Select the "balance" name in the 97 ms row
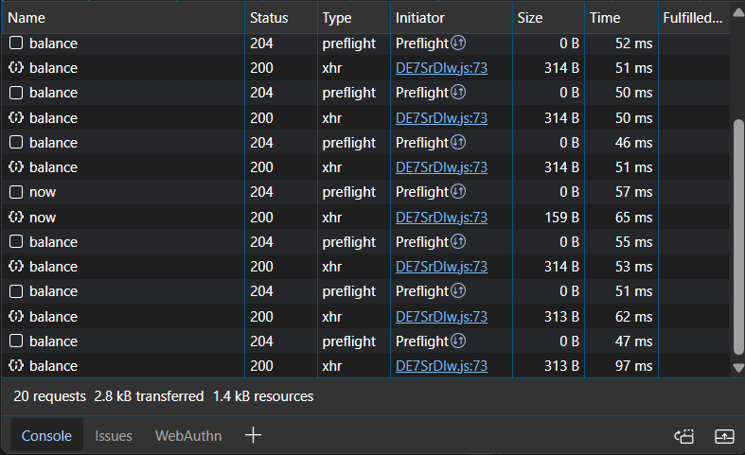The height and width of the screenshot is (455, 745). 53,366
